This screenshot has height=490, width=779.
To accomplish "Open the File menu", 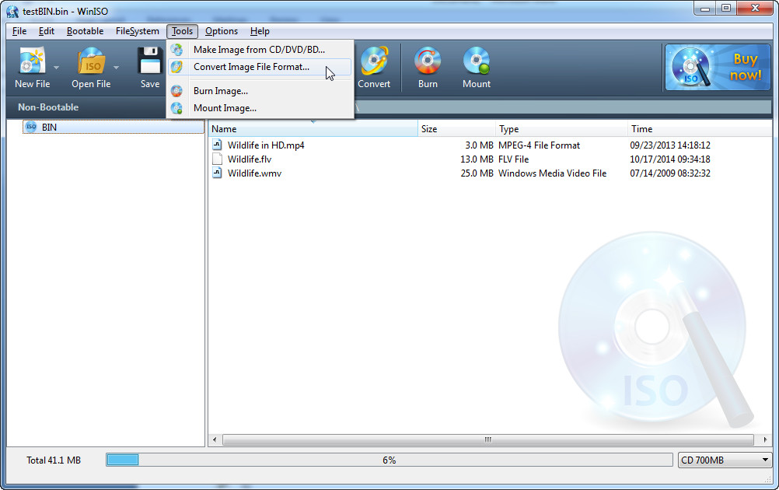I will (x=19, y=31).
